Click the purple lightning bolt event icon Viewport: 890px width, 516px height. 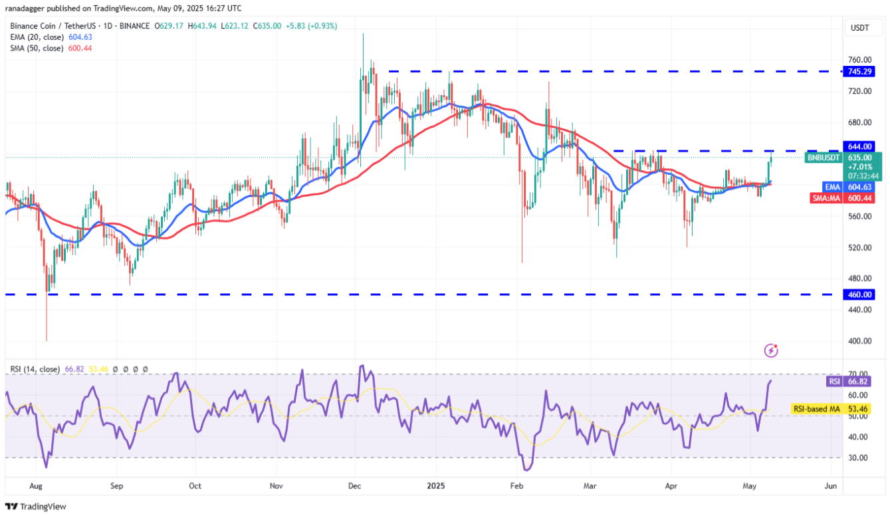pyautogui.click(x=771, y=350)
